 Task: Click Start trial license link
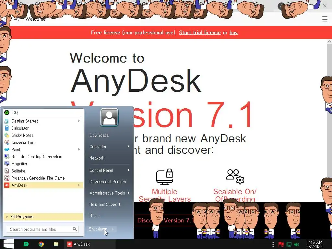(x=200, y=32)
